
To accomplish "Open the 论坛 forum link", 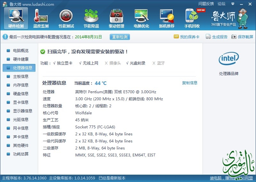I will point(221,4).
